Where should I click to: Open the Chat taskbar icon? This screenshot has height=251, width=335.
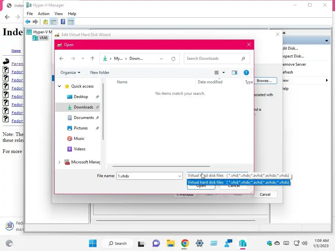[x=156, y=243]
